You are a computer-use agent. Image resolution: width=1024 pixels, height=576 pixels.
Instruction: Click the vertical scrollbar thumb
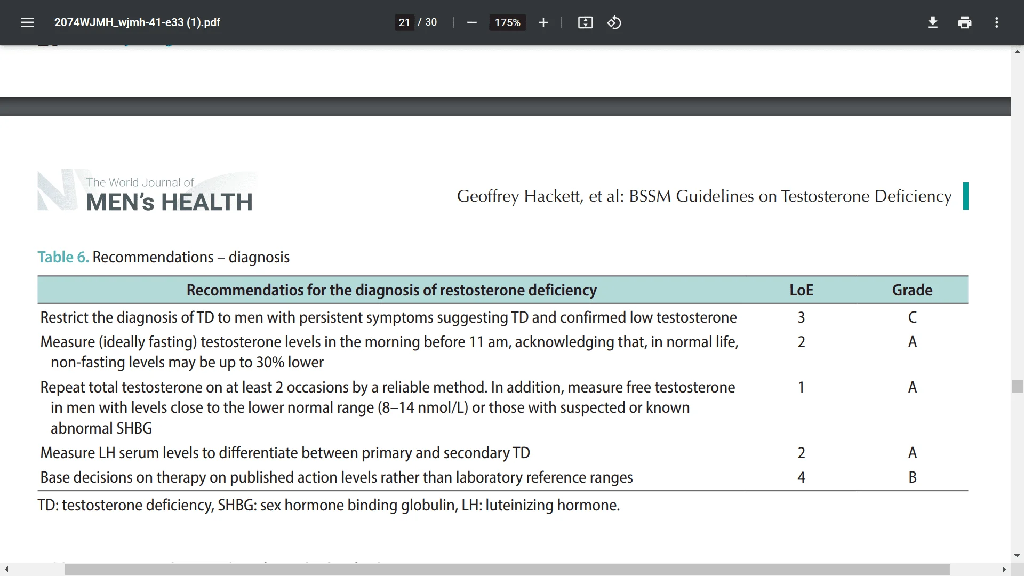coord(1017,386)
